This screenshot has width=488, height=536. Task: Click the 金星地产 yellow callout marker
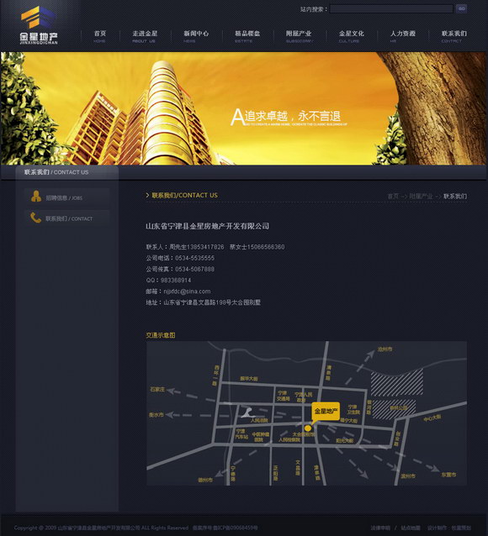click(x=326, y=412)
